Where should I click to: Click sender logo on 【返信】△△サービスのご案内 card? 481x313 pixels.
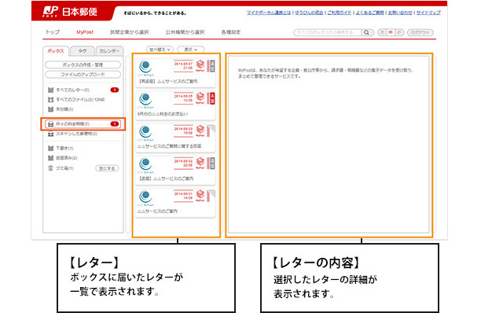coord(145,165)
